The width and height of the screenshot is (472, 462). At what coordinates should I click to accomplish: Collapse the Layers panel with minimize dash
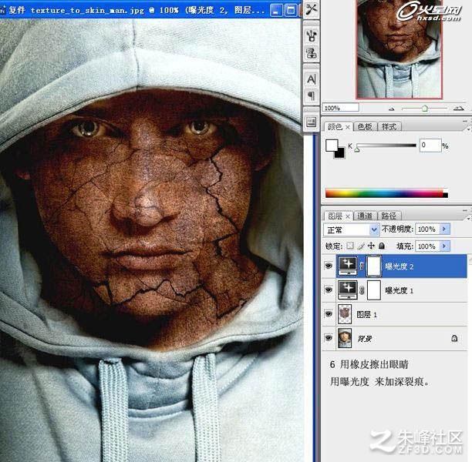465,210
